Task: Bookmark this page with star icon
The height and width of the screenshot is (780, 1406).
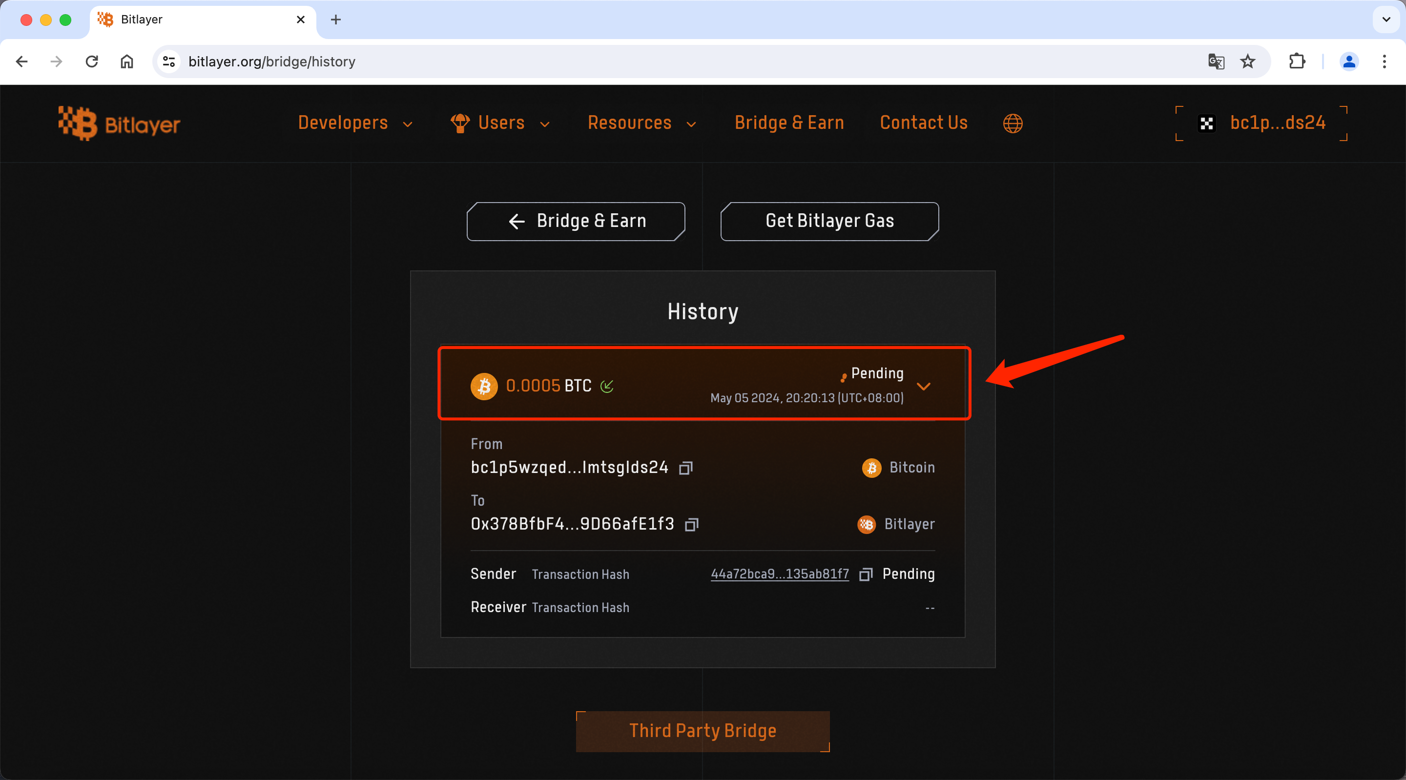Action: (x=1247, y=62)
